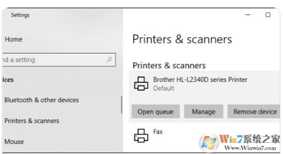Click the Manage button
283x154 pixels.
(204, 111)
